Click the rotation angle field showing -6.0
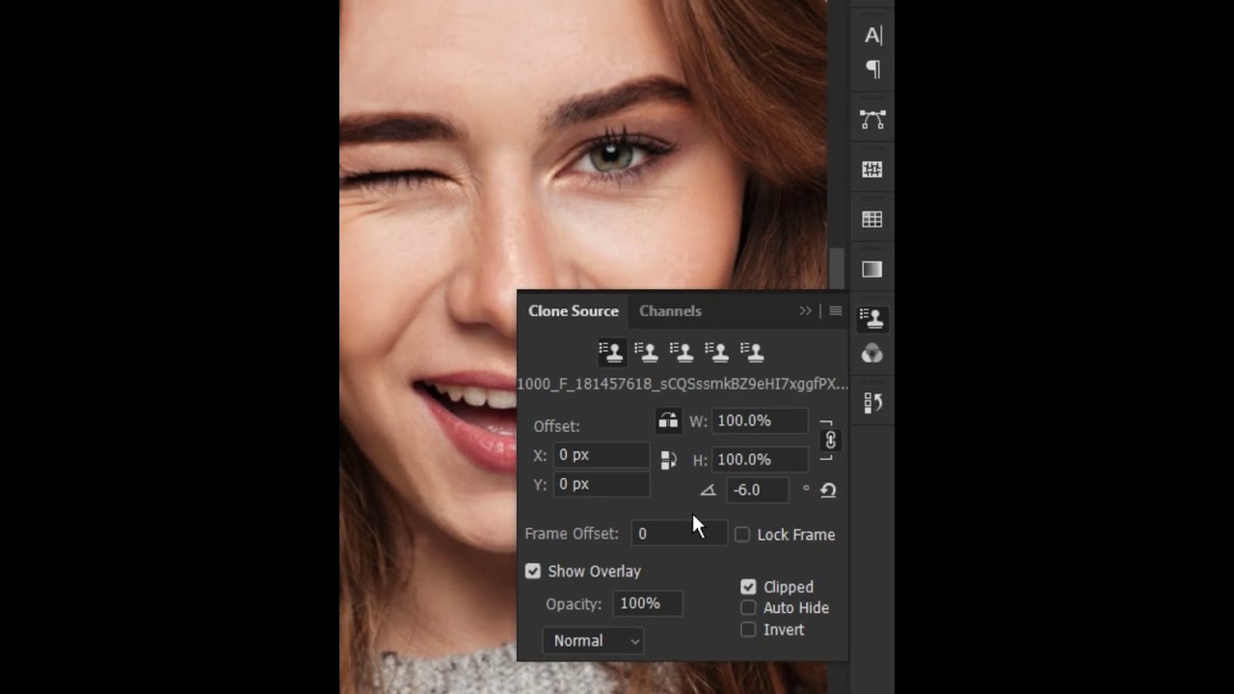1234x694 pixels. click(x=758, y=490)
